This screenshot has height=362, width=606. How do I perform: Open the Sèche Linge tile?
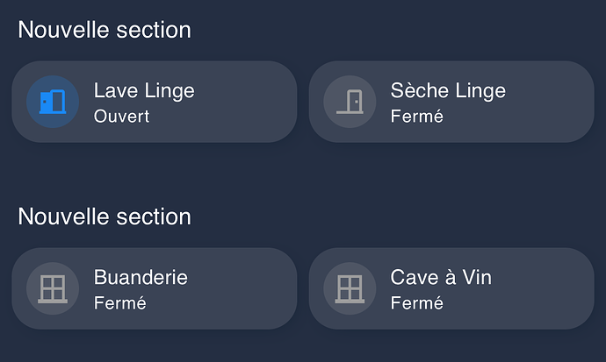pos(451,102)
